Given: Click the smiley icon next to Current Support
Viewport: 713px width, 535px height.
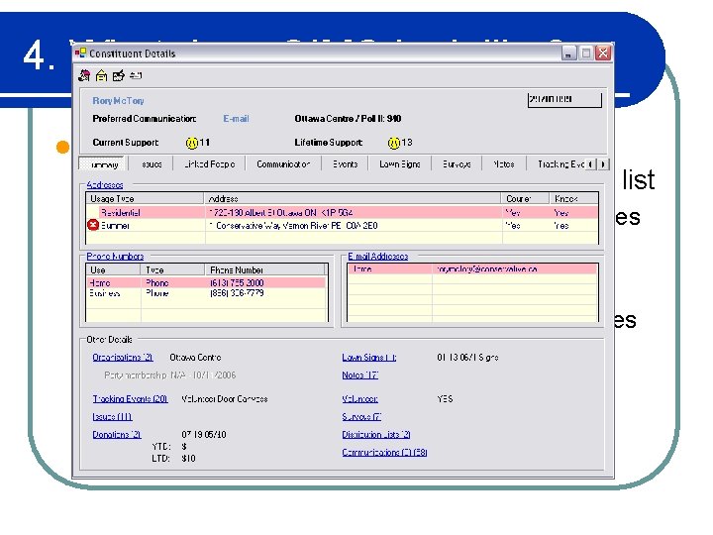Looking at the screenshot, I should point(192,143).
